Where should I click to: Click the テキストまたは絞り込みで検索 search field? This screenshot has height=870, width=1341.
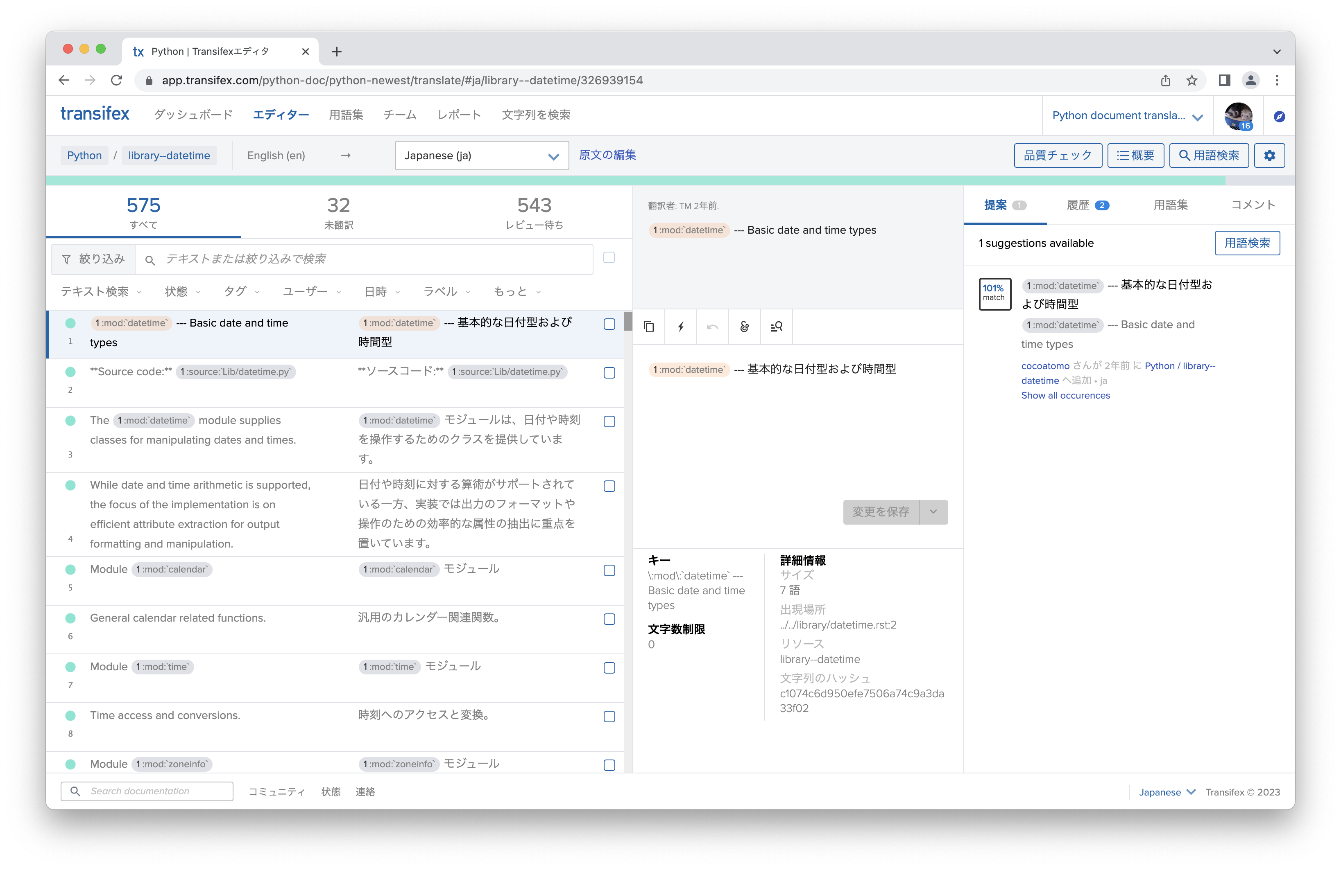coord(372,259)
